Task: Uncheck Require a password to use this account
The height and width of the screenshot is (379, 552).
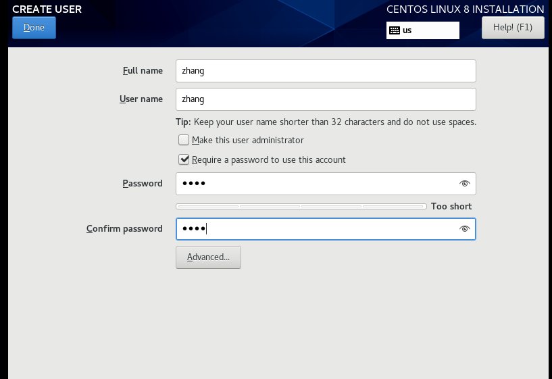Action: pos(184,159)
